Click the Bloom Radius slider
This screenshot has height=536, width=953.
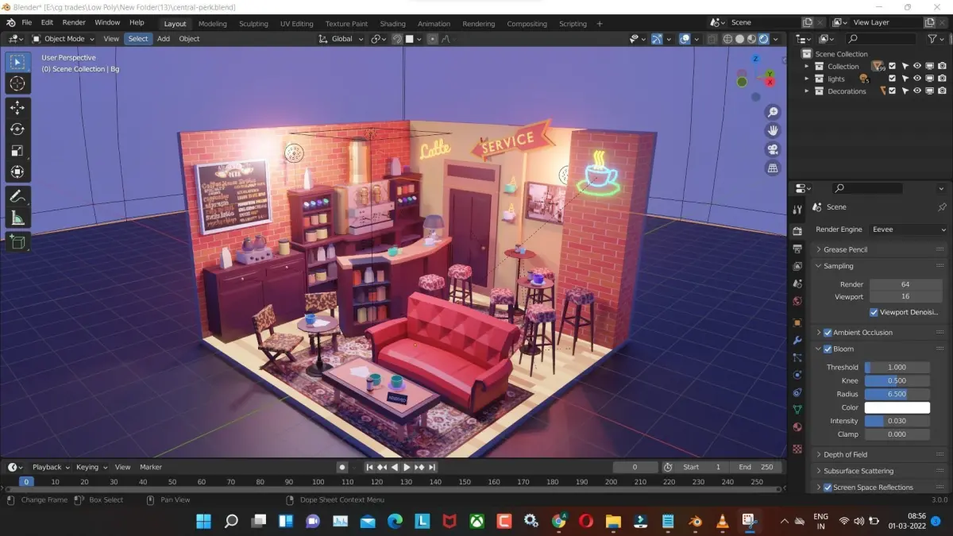click(897, 394)
